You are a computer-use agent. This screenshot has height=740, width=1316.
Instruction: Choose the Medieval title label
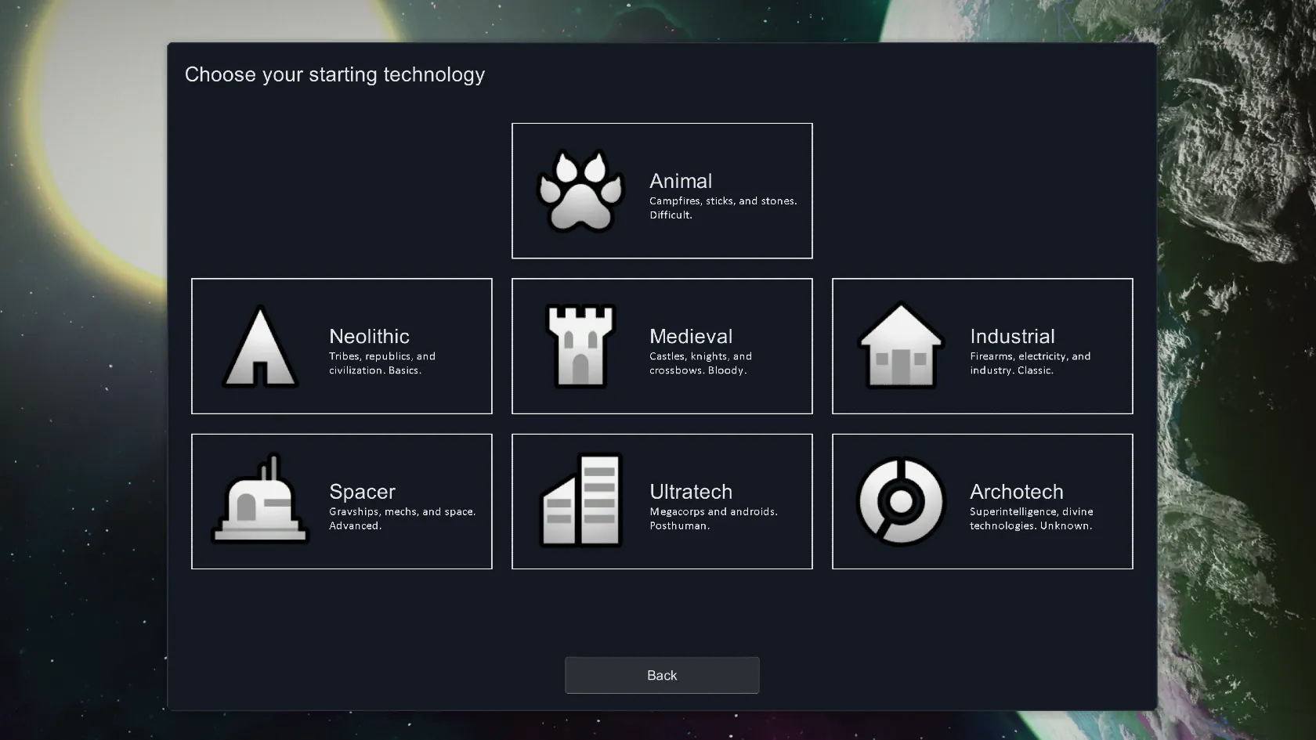pos(691,336)
